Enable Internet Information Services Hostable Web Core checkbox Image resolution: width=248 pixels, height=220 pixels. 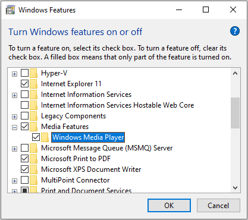(24, 105)
